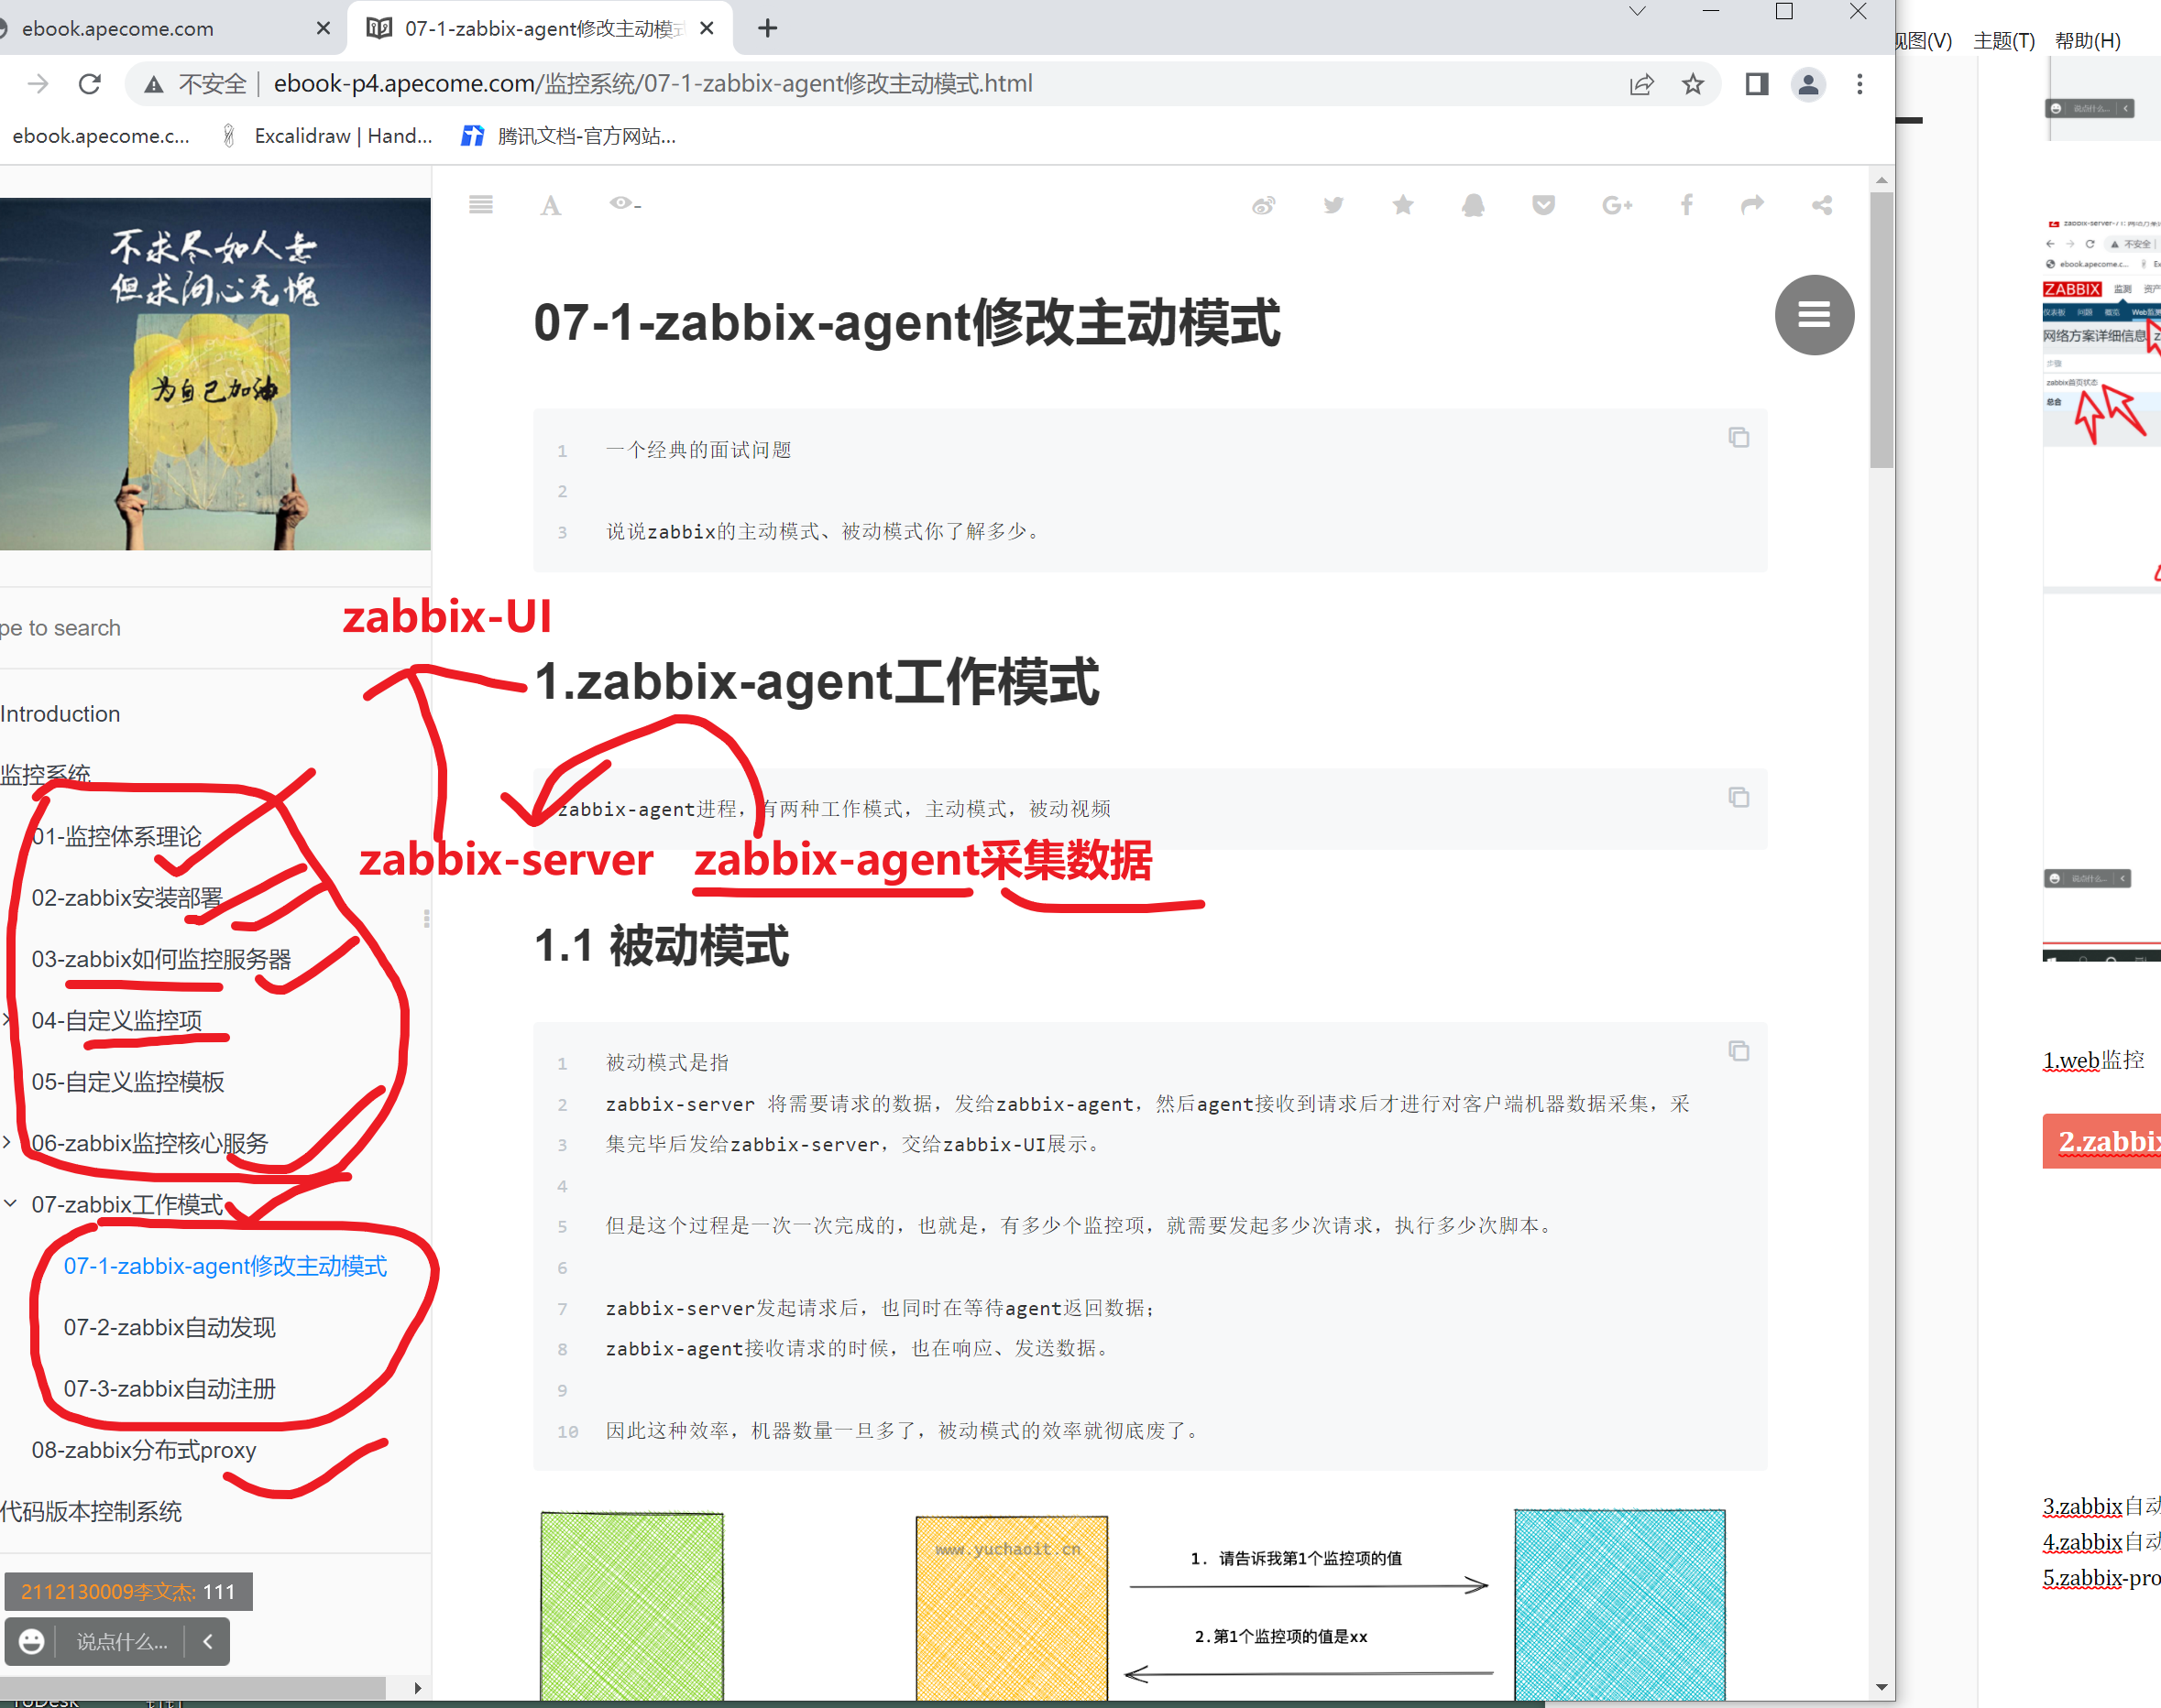
Task: Share on Google Plus
Action: pyautogui.click(x=1616, y=206)
